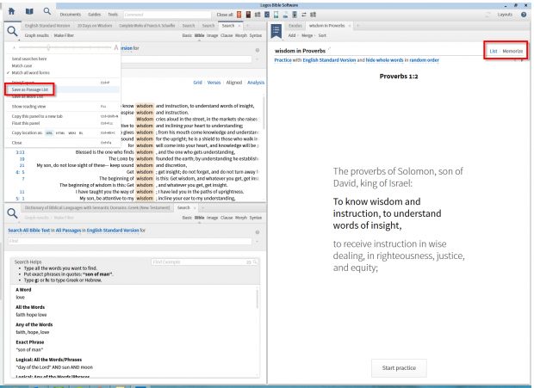
Task: Open the Tools dropdown menu
Action: coord(113,15)
